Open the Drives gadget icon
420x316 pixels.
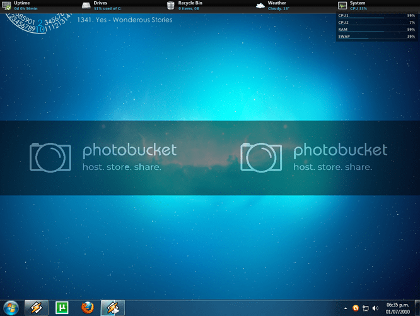pyautogui.click(x=87, y=6)
